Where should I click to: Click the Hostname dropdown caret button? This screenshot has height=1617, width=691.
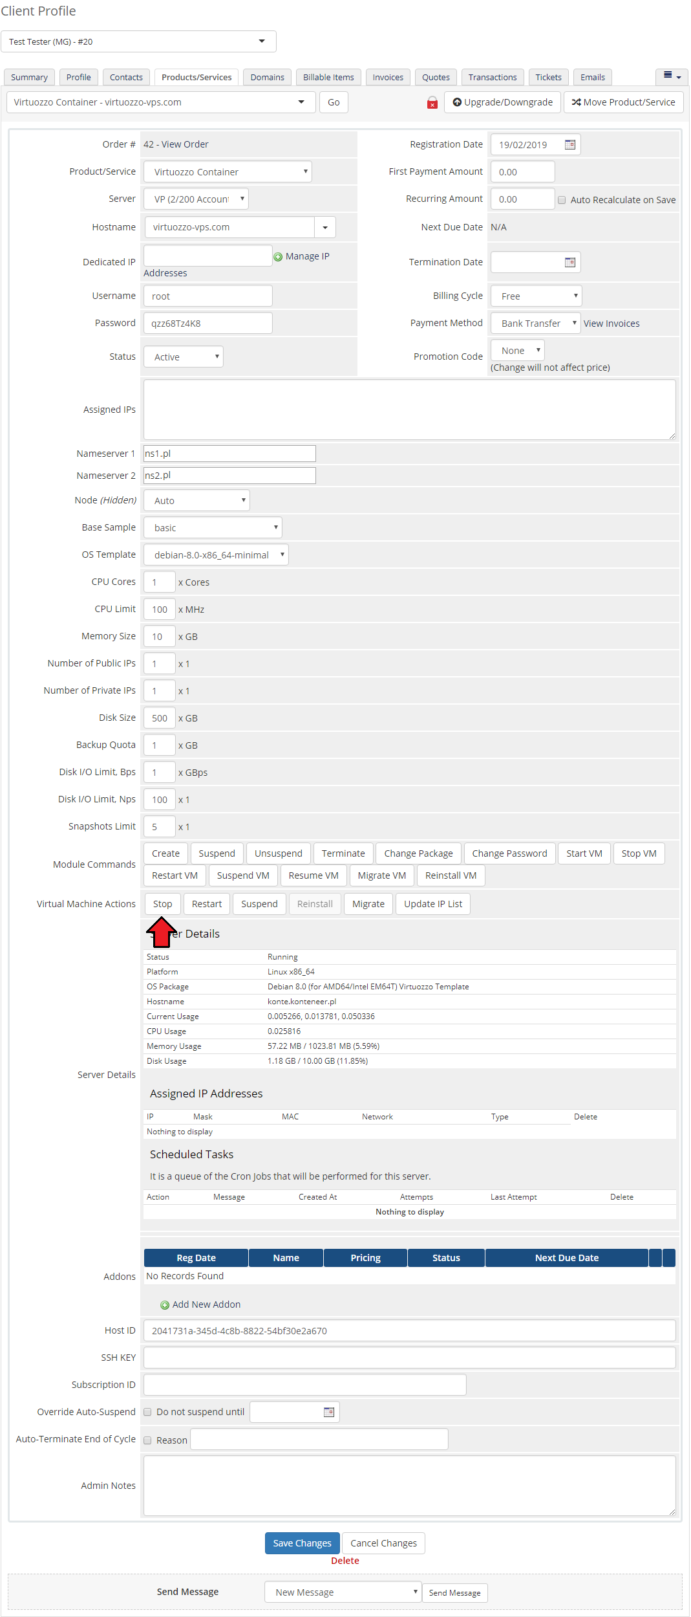[325, 227]
